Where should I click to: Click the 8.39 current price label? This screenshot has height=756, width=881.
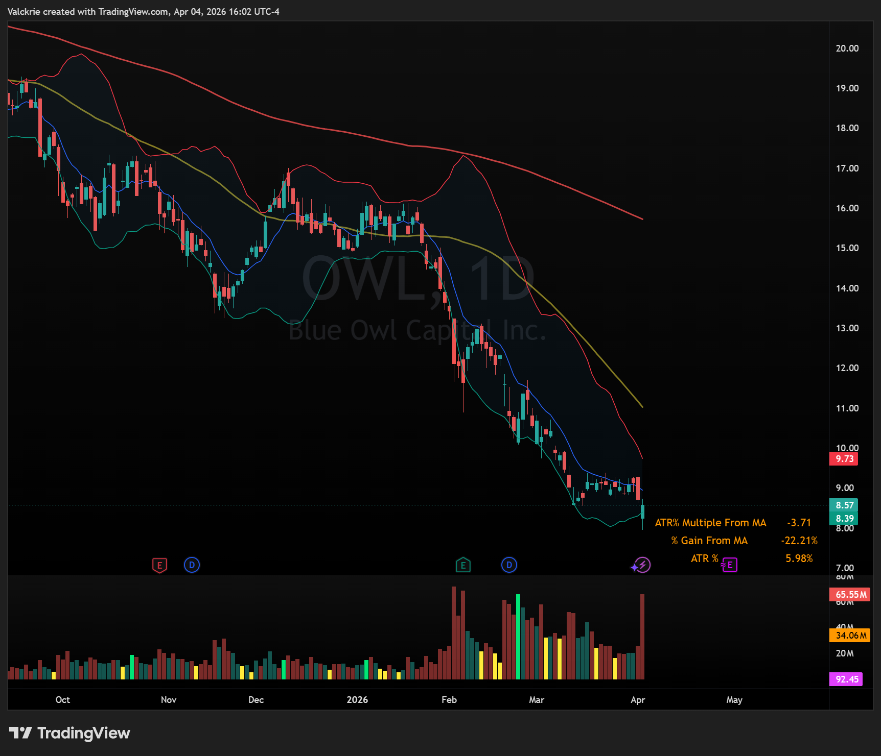tap(844, 519)
